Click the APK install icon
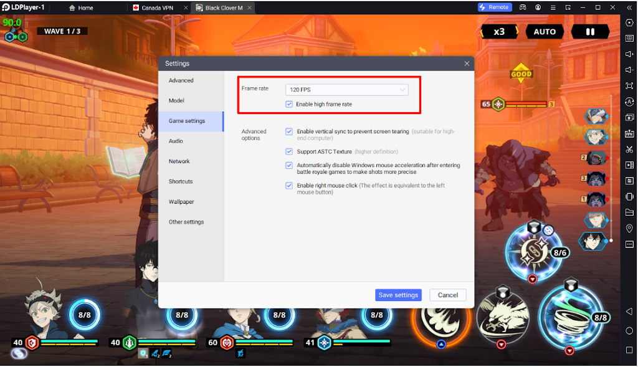This screenshot has height=367, width=638. click(x=629, y=133)
